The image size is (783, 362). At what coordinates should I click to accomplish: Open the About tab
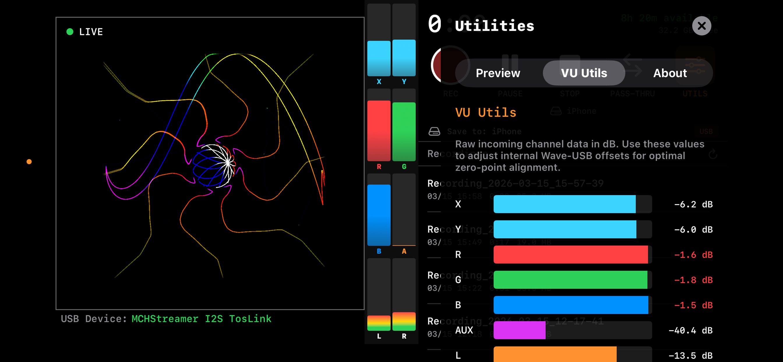pyautogui.click(x=670, y=73)
